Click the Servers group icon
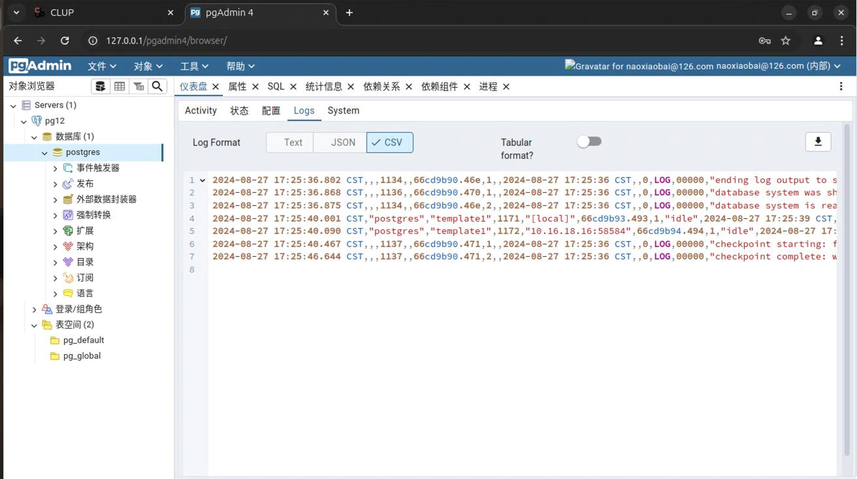This screenshot has height=479, width=857. pyautogui.click(x=26, y=105)
